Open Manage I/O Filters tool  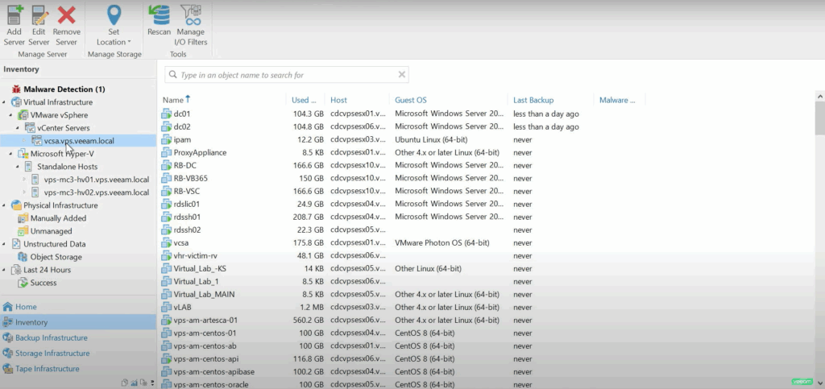191,15
